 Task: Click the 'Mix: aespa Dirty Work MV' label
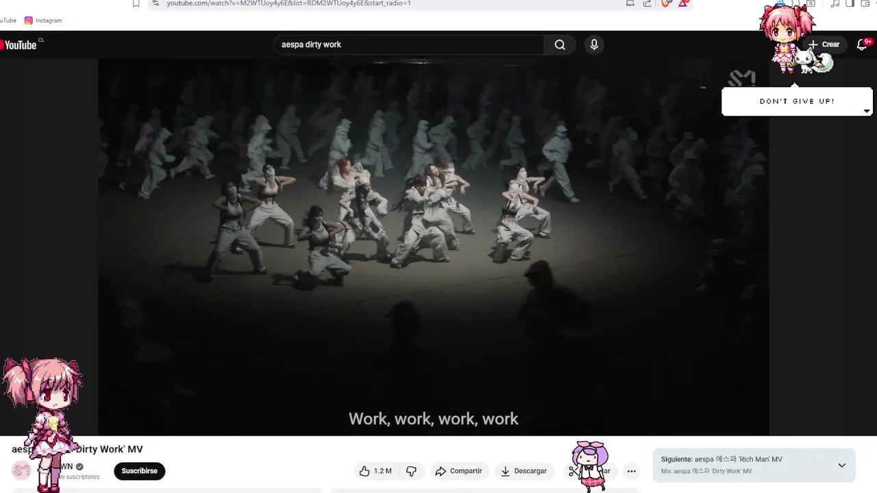706,471
